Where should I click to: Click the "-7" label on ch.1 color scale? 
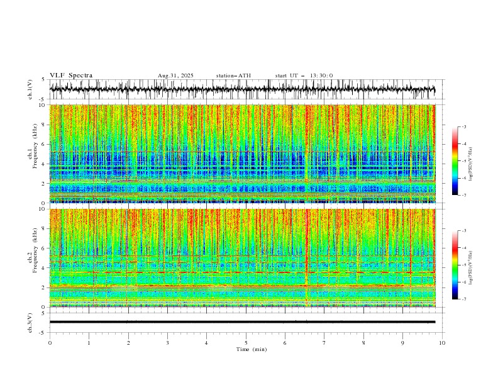[x=464, y=195]
